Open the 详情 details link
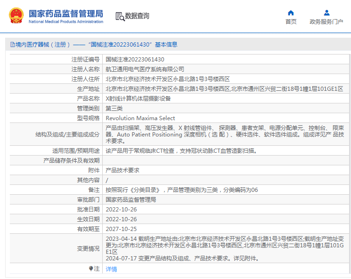This screenshot has width=351, height=279. pyautogui.click(x=111, y=269)
